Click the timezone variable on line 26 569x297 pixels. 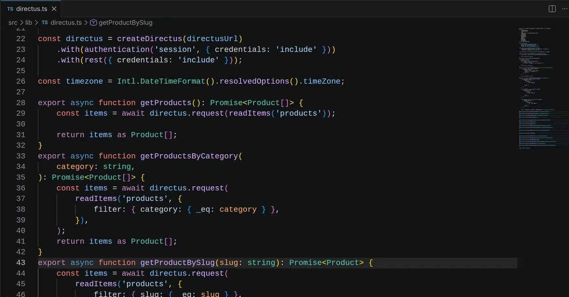(84, 81)
